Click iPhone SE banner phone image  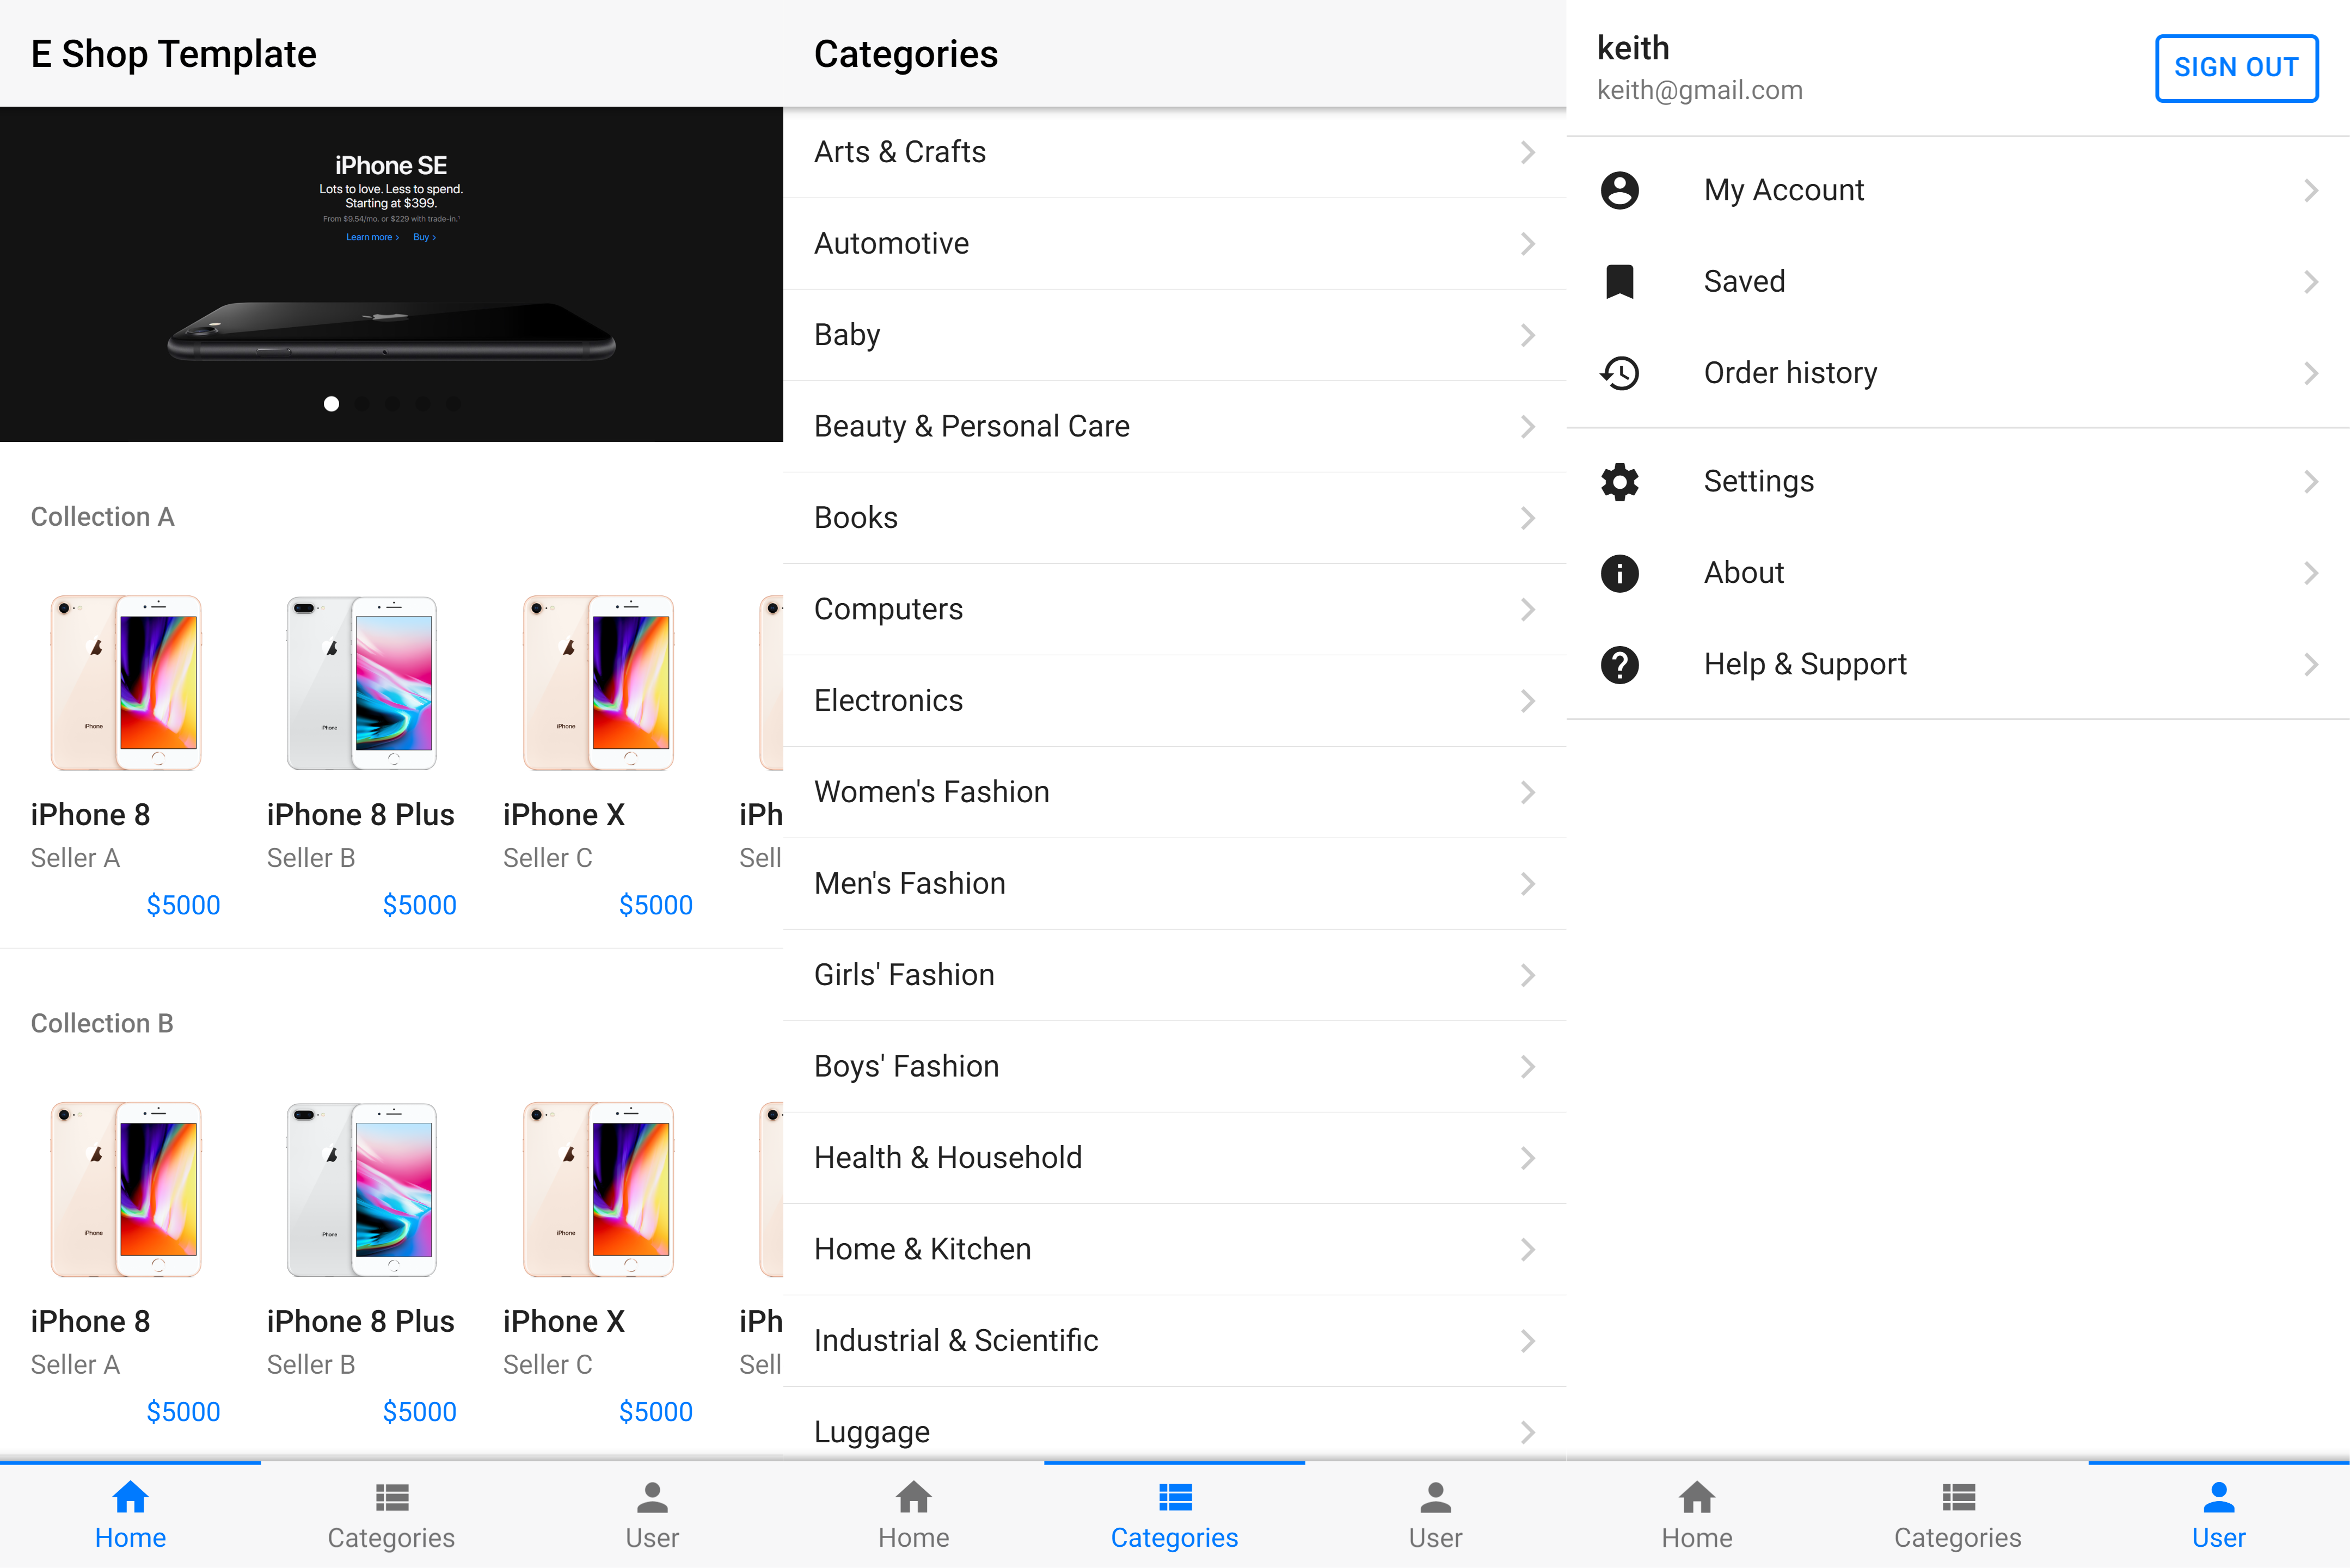391,331
